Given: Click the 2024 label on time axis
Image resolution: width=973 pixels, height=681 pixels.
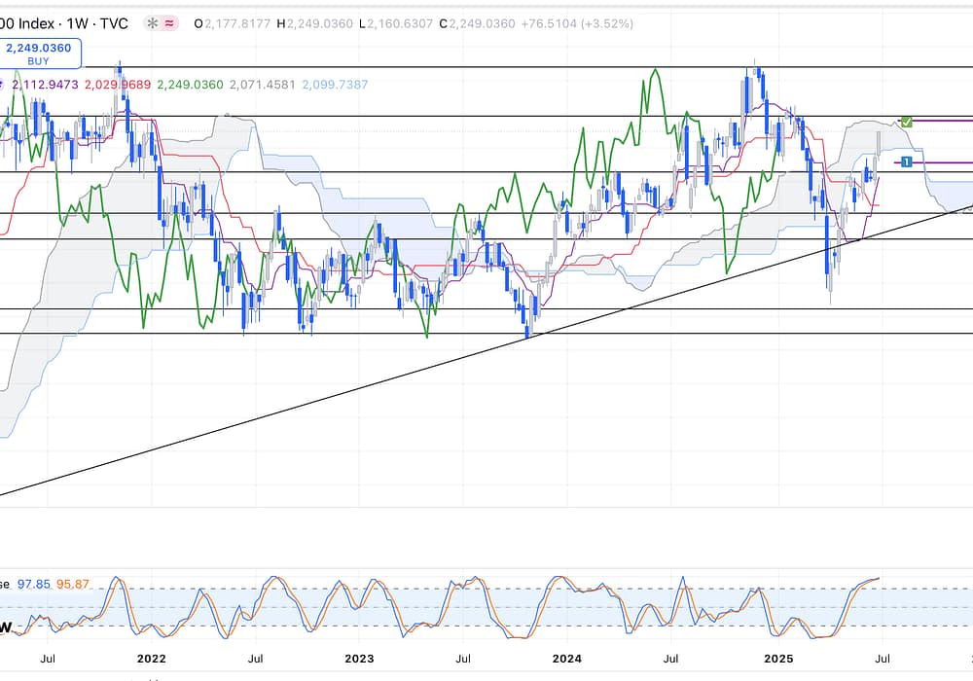Looking at the screenshot, I should pyautogui.click(x=567, y=659).
